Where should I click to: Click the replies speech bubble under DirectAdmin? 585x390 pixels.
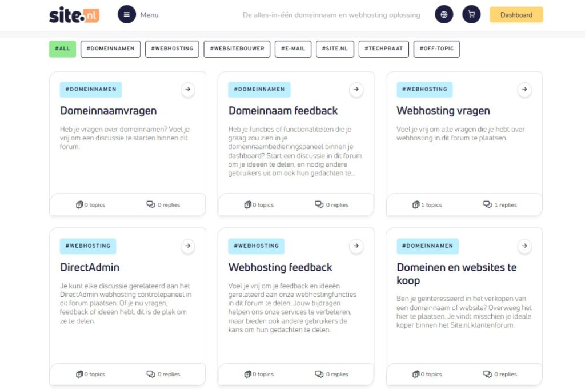(x=150, y=374)
